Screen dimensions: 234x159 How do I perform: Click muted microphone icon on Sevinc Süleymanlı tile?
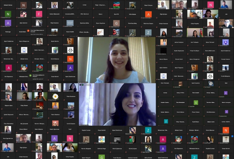(x=48, y=17)
